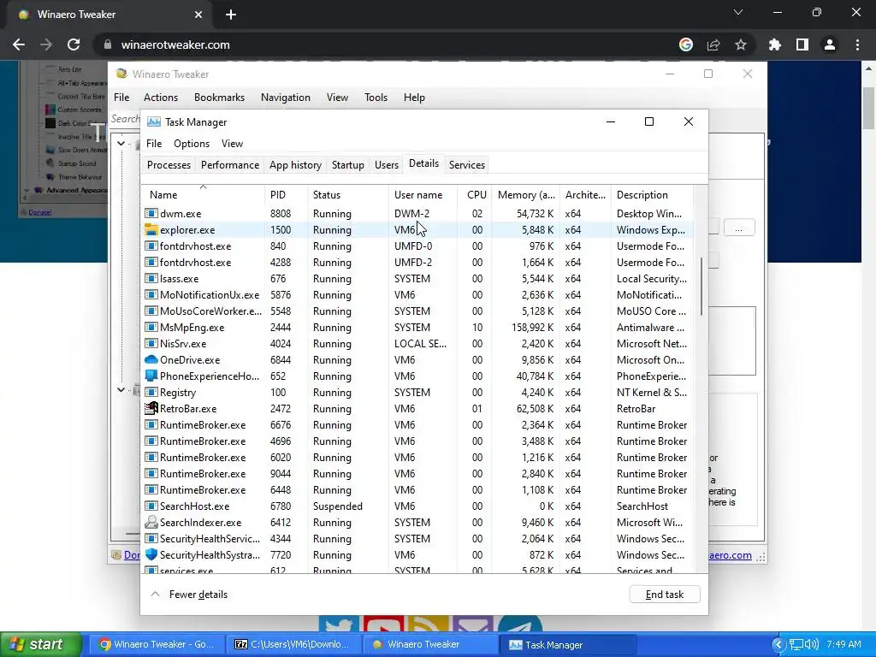Switch to the Users tab
876x657 pixels.
387,165
